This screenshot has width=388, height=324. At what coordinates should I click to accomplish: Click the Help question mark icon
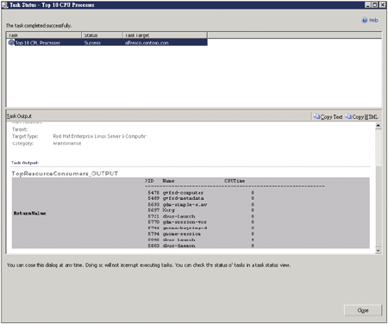365,20
